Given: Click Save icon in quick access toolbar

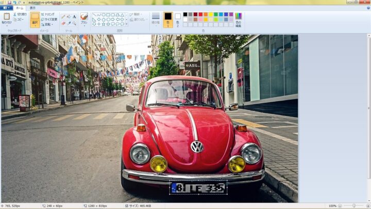Looking at the screenshot, I should (x=9, y=3).
